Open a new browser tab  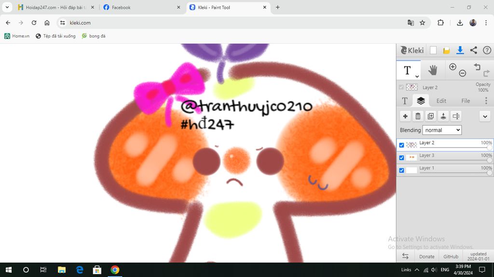click(x=277, y=7)
